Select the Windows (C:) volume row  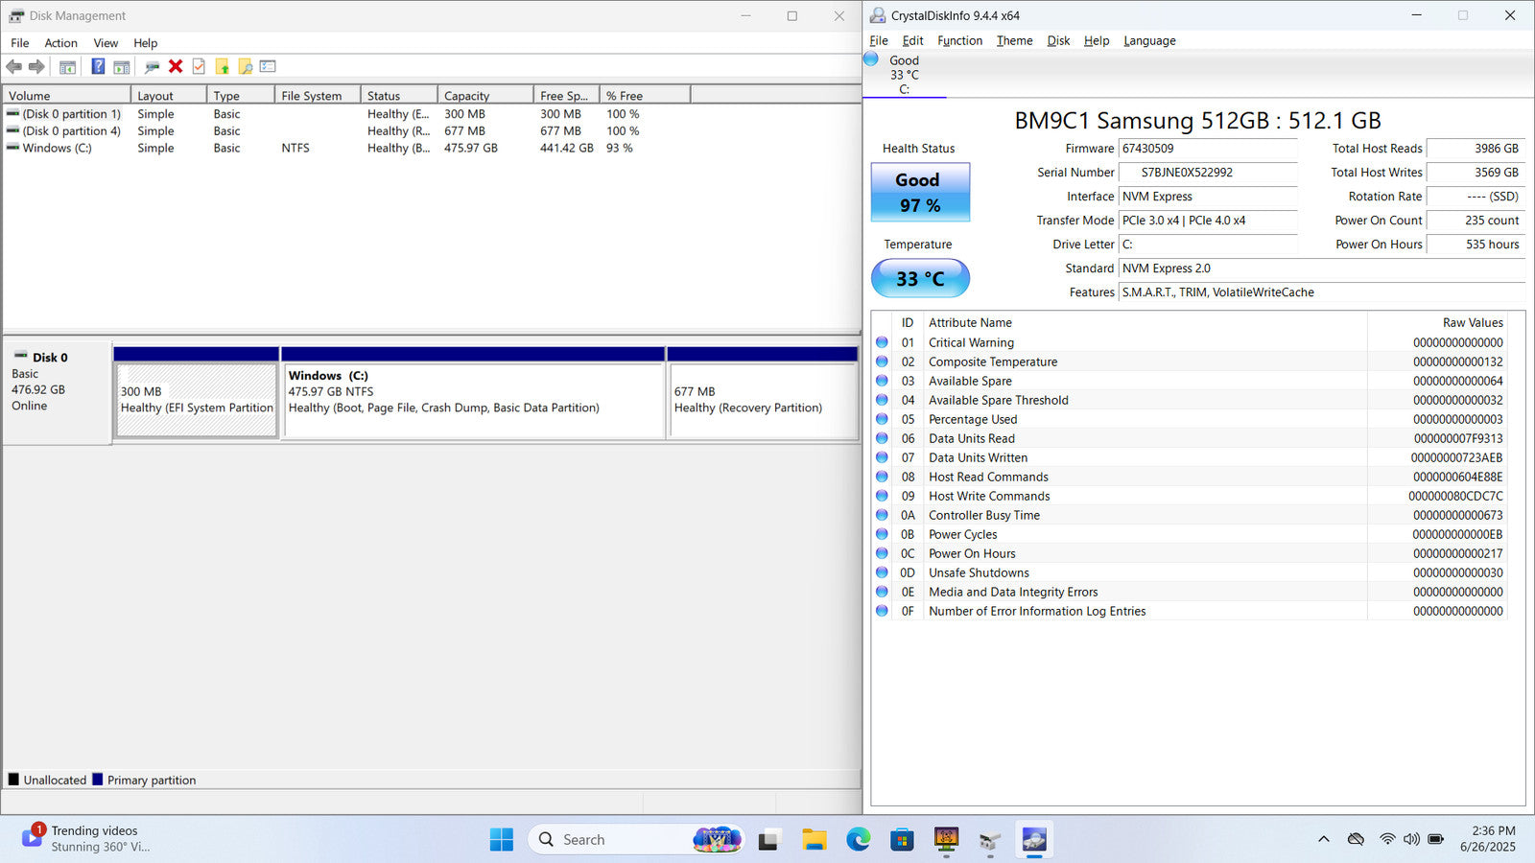pos(57,149)
